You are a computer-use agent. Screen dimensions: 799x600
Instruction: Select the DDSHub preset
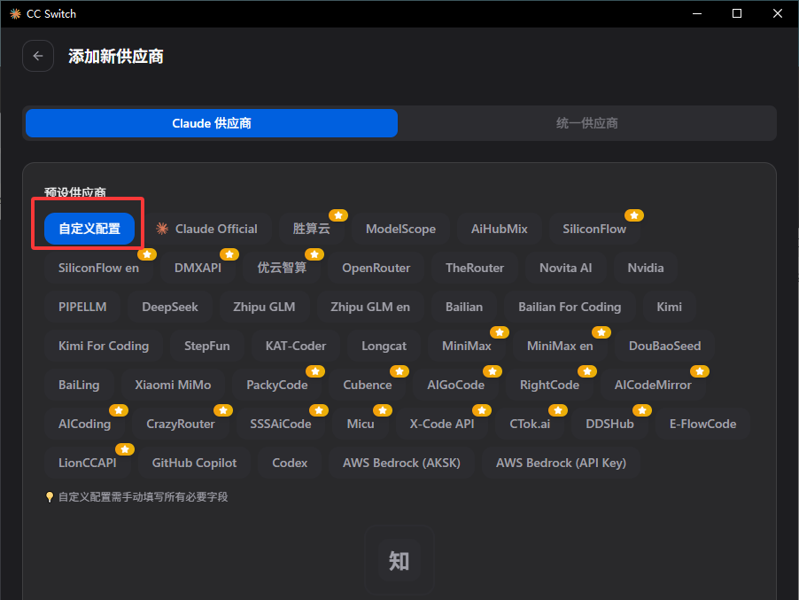(609, 424)
